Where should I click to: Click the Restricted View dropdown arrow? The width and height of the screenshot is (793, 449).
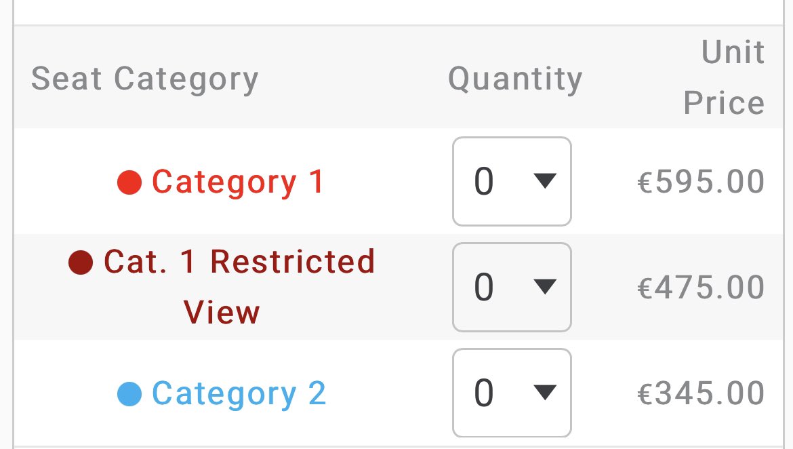pyautogui.click(x=545, y=288)
